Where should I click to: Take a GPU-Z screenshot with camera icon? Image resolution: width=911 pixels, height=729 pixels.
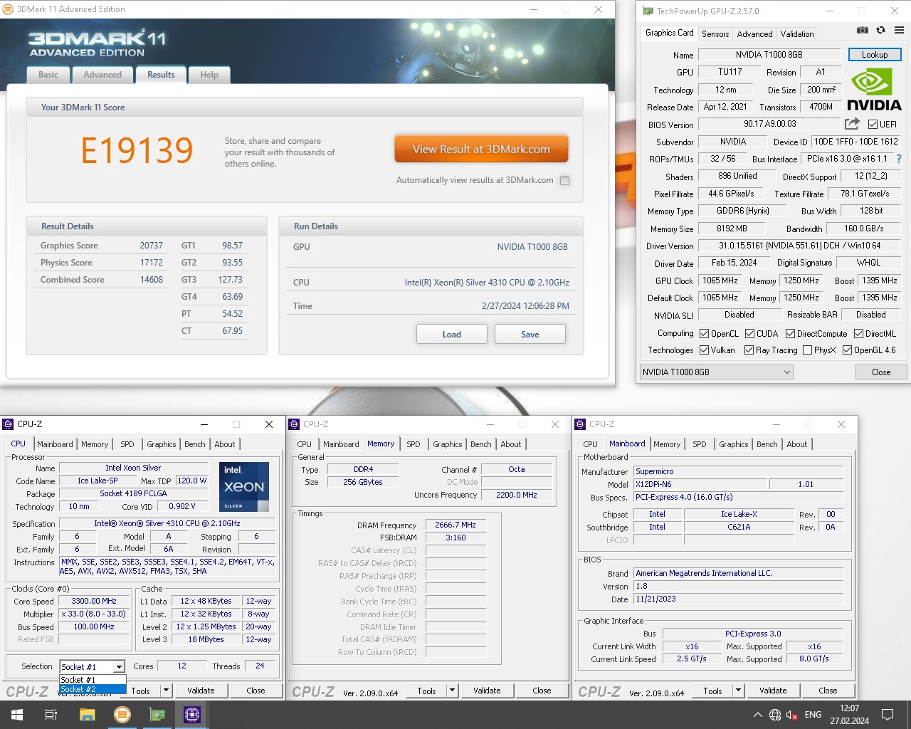click(x=862, y=30)
